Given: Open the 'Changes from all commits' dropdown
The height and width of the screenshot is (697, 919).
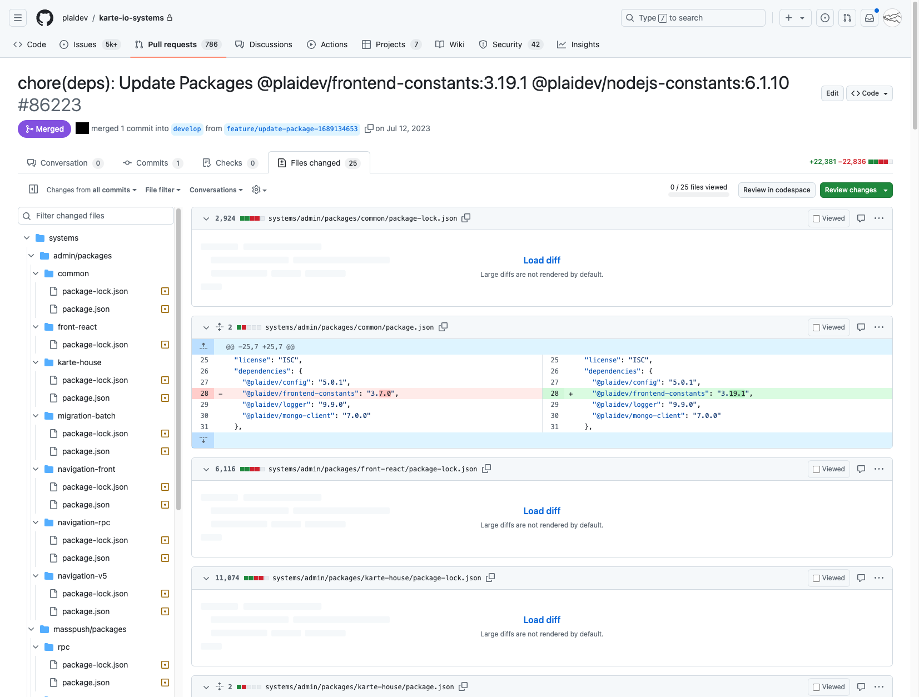Looking at the screenshot, I should [91, 190].
